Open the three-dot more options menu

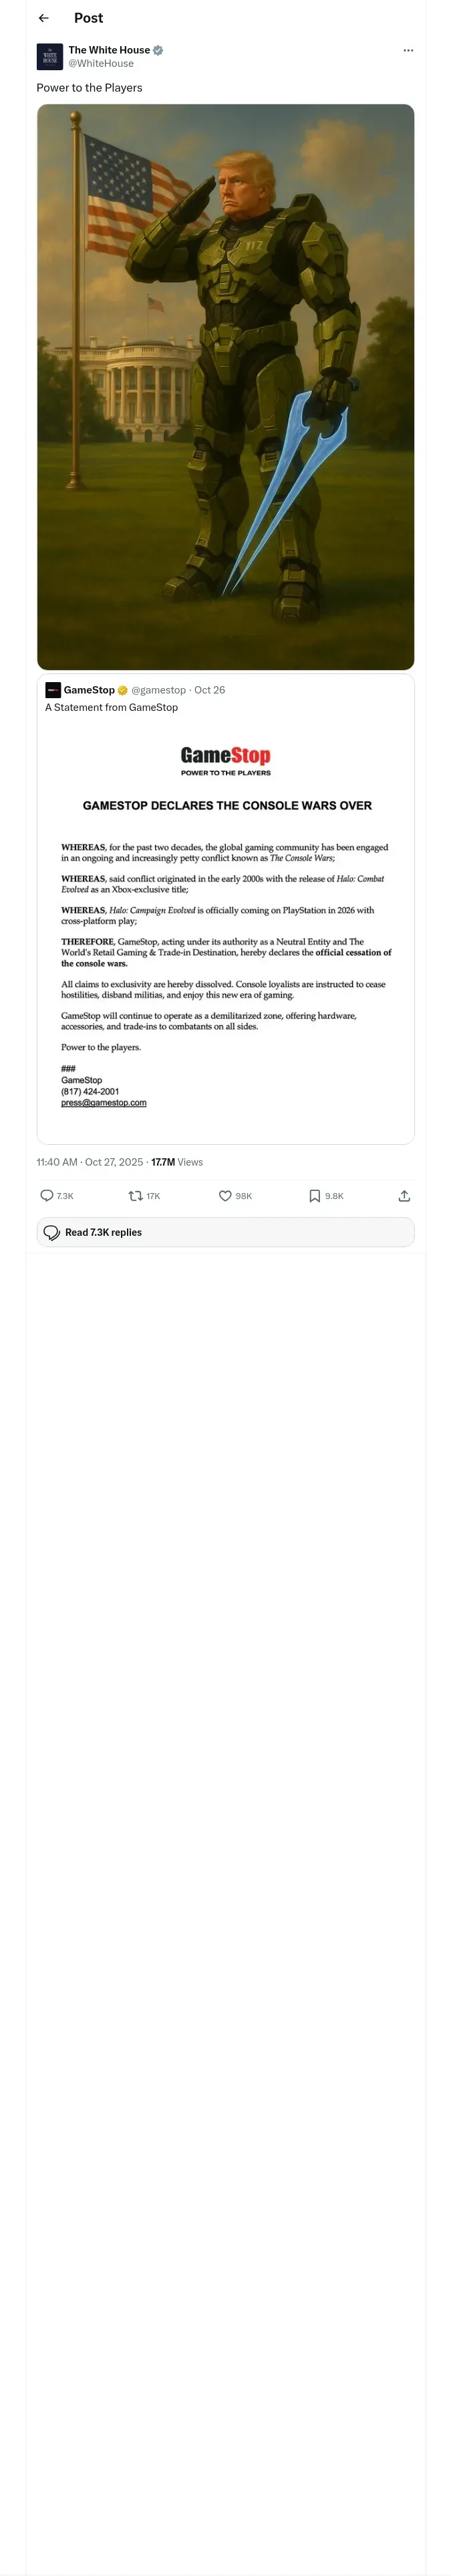408,50
